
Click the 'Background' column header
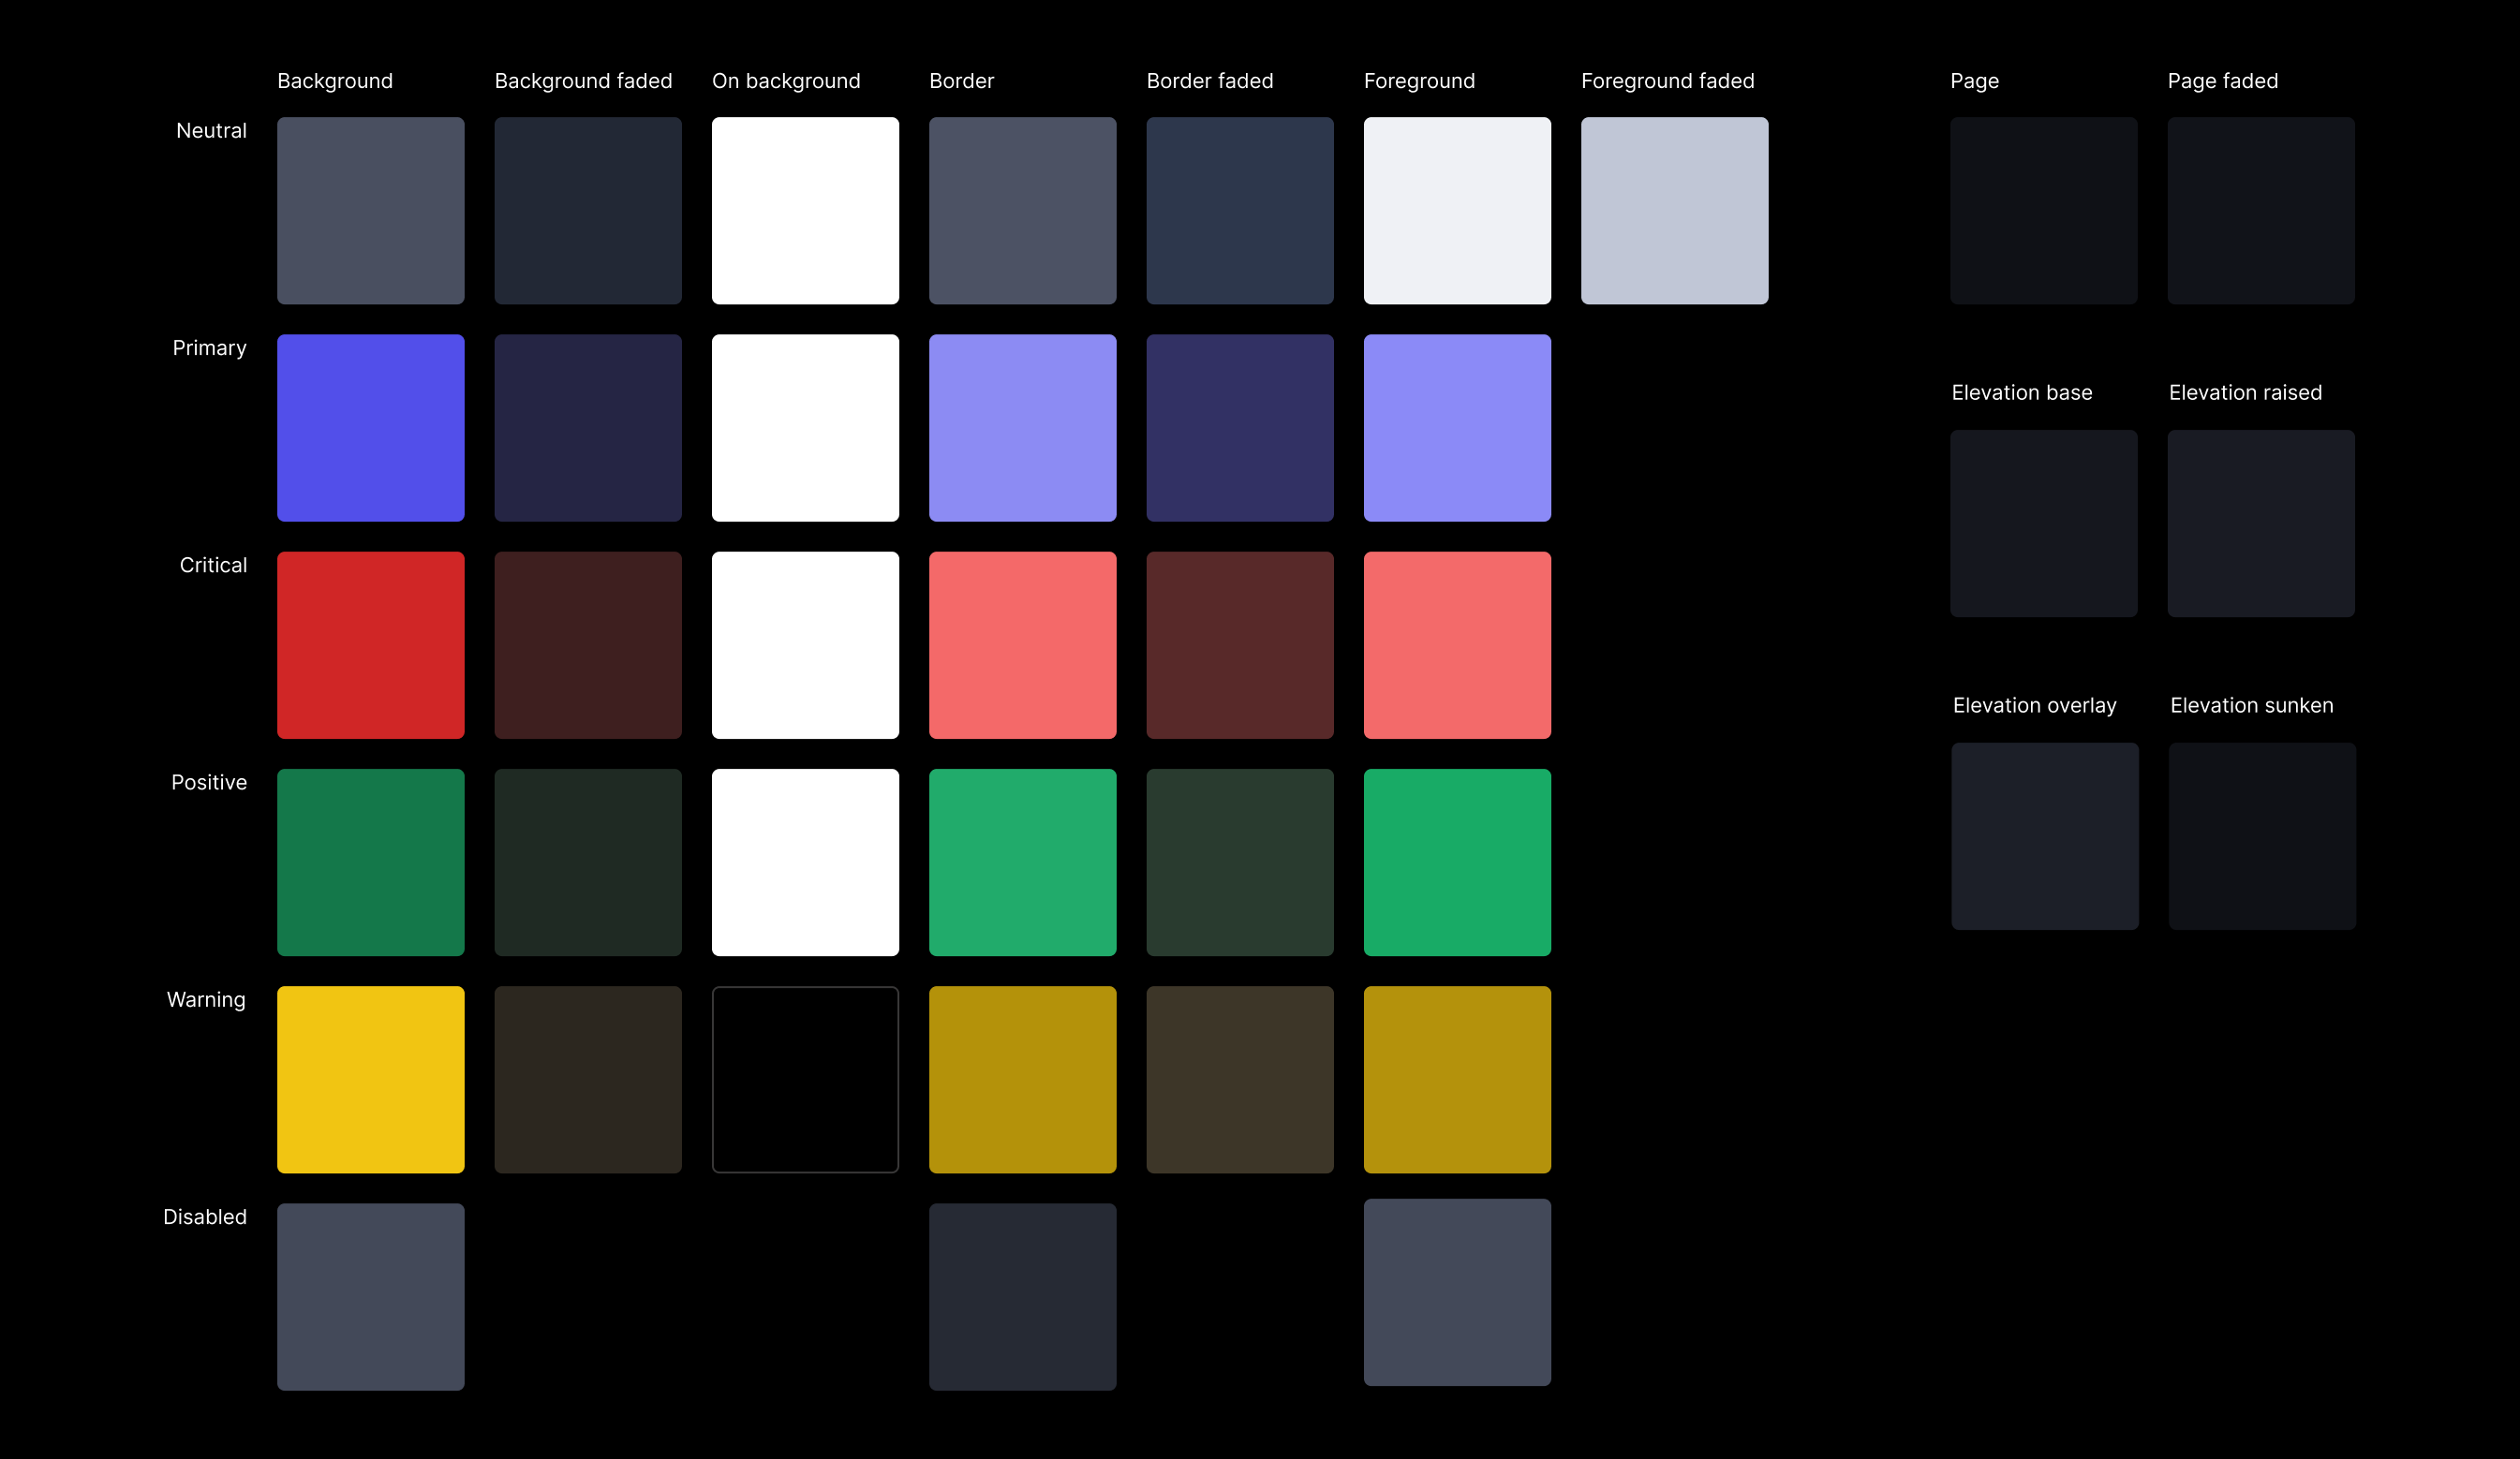(x=335, y=81)
